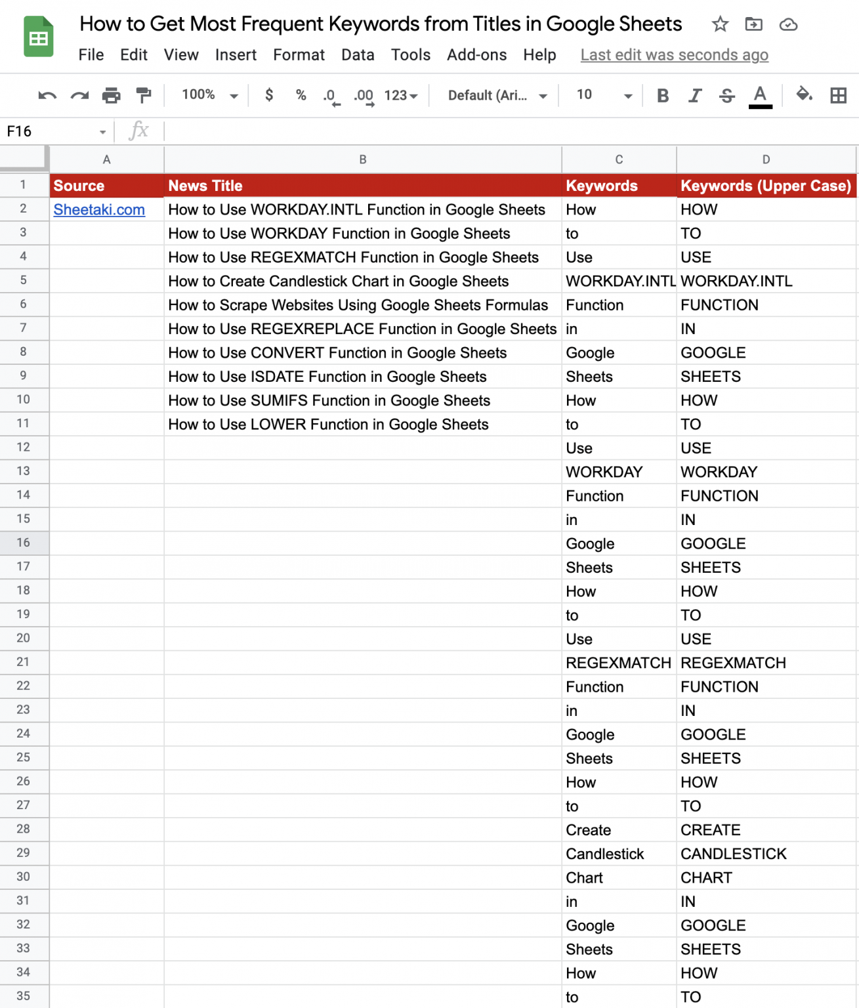Click Last edit was seconds ago link
Screen dimensions: 859x1008
click(x=674, y=55)
